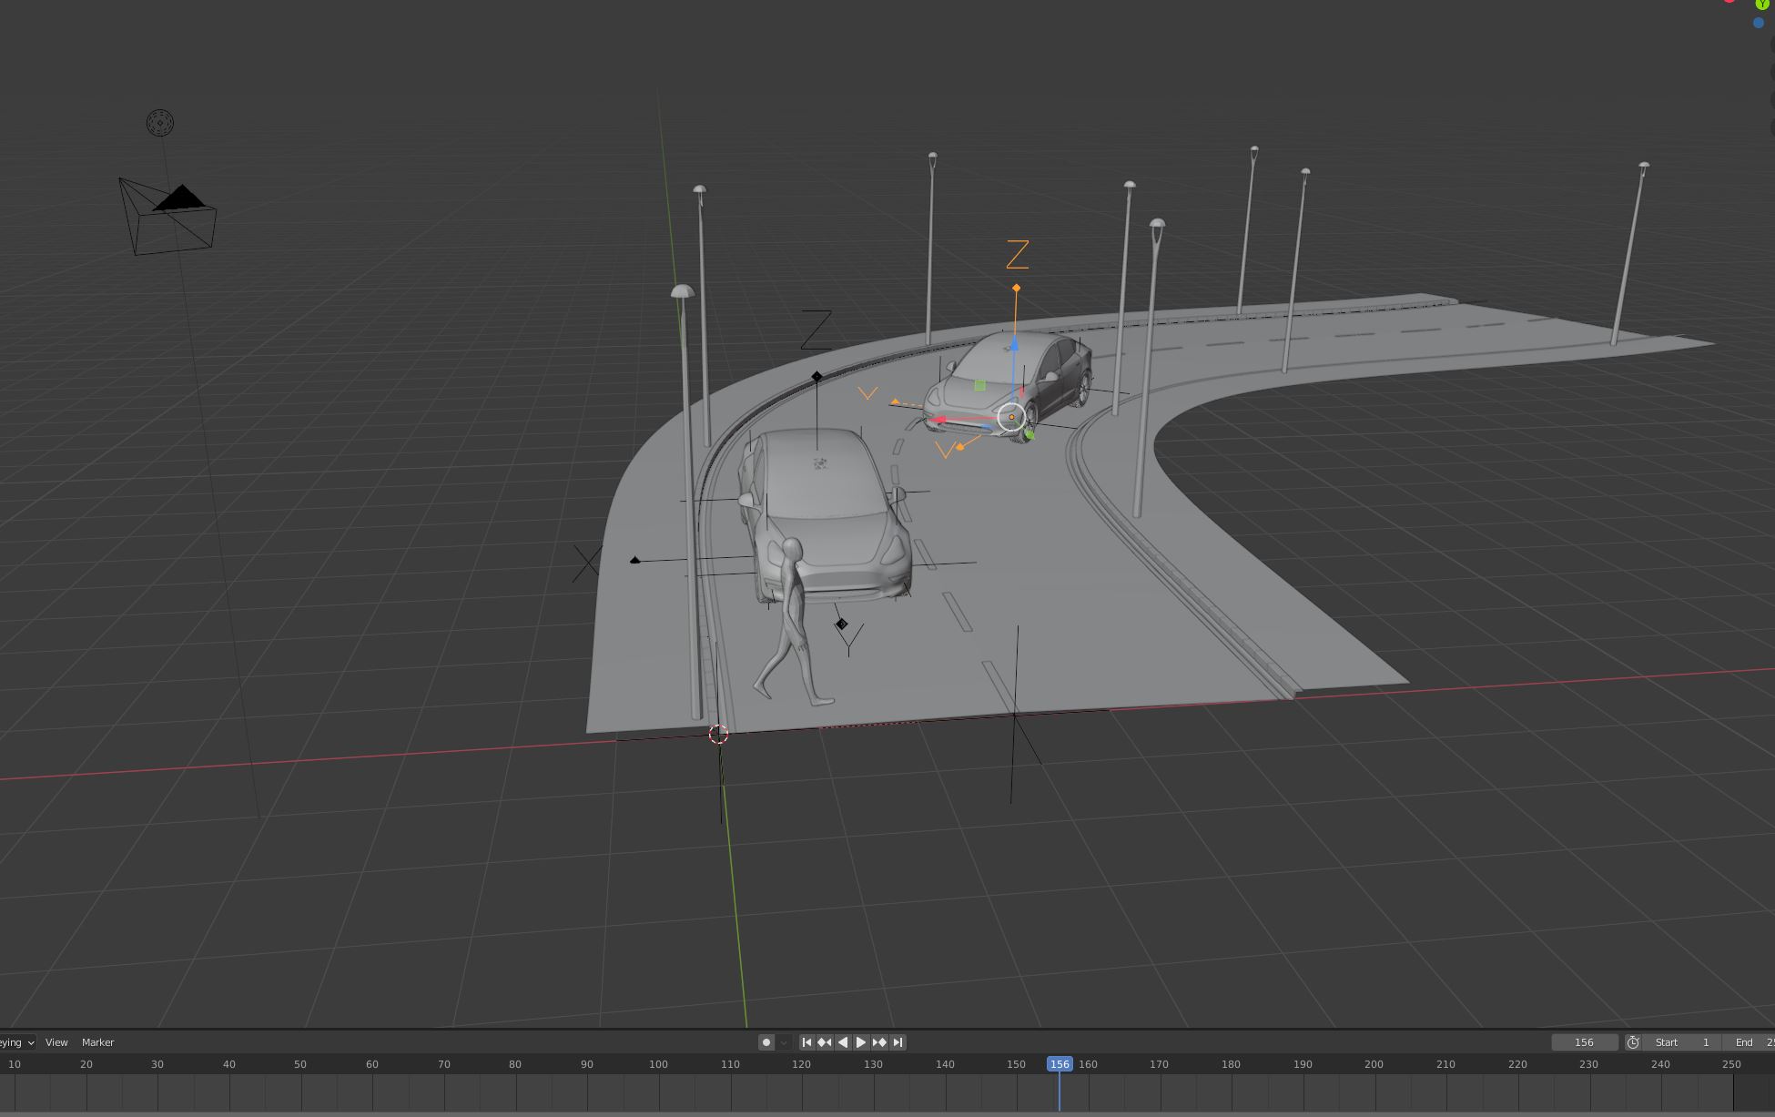
Task: Play animation in reverse
Action: (843, 1042)
